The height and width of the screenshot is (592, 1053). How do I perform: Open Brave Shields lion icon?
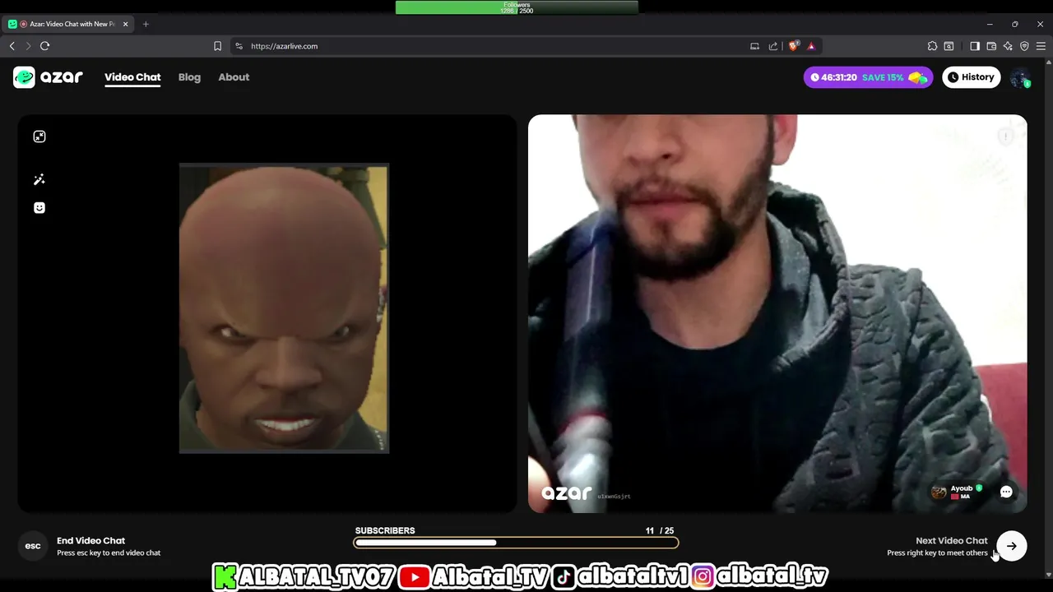point(793,46)
